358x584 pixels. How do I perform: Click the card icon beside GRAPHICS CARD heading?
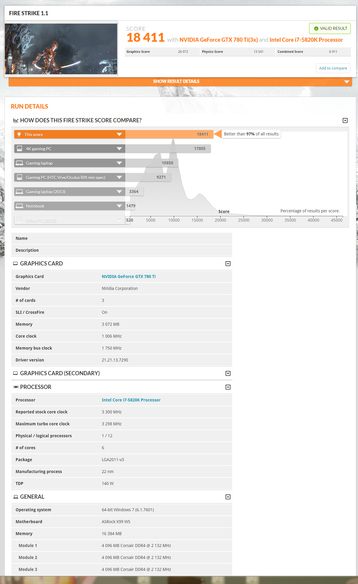click(16, 264)
